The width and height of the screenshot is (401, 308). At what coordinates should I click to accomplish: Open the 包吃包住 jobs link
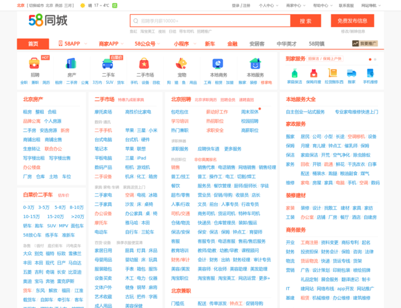tap(180, 112)
